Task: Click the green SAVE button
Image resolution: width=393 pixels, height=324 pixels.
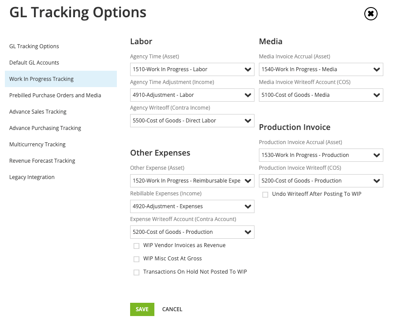Action: tap(142, 309)
